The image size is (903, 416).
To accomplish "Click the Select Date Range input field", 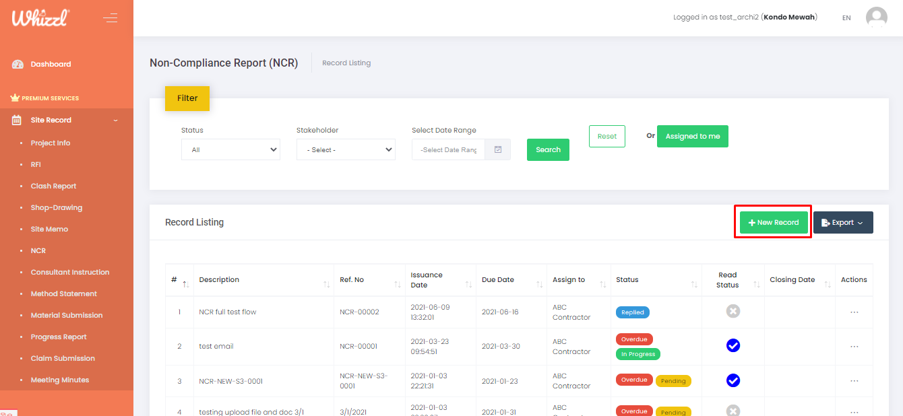I will point(448,149).
